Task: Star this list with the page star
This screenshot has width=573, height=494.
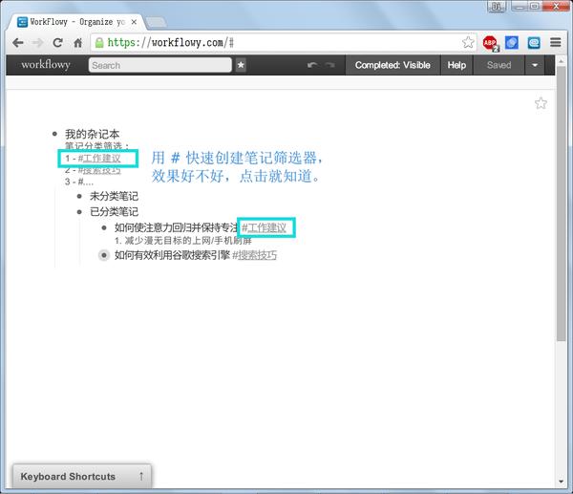Action: click(541, 103)
